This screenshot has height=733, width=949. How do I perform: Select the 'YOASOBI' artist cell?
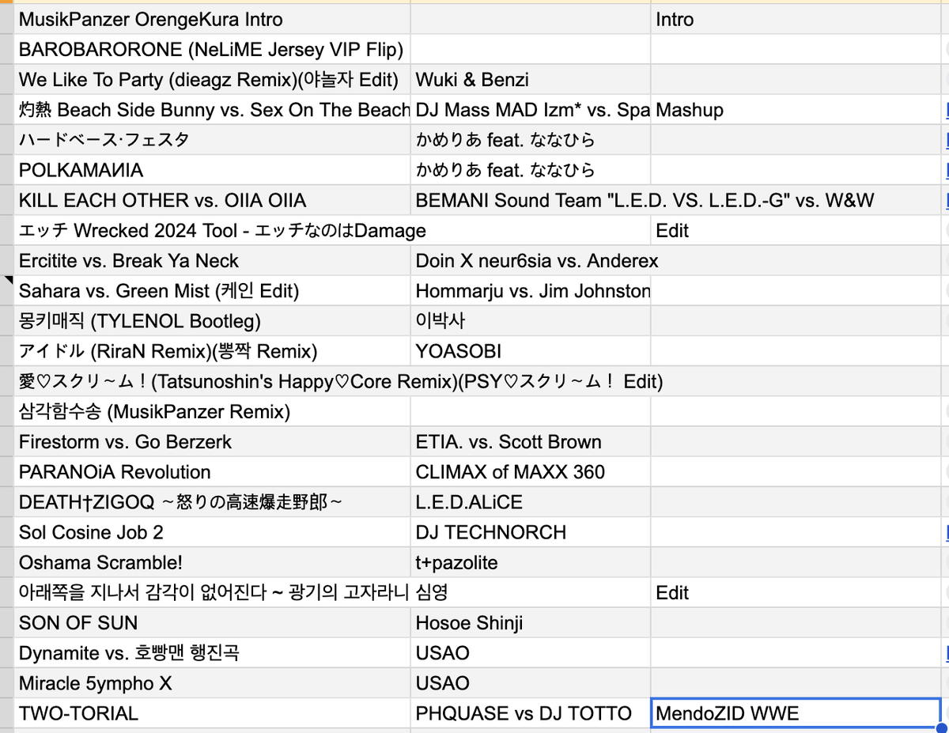coord(531,351)
